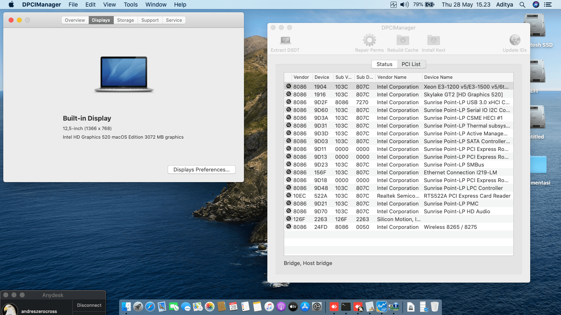Image resolution: width=561 pixels, height=315 pixels.
Task: Open the Help menu
Action: point(180,5)
